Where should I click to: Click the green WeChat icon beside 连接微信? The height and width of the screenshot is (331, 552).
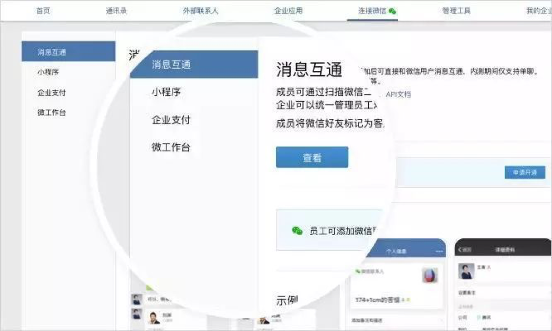click(x=393, y=11)
